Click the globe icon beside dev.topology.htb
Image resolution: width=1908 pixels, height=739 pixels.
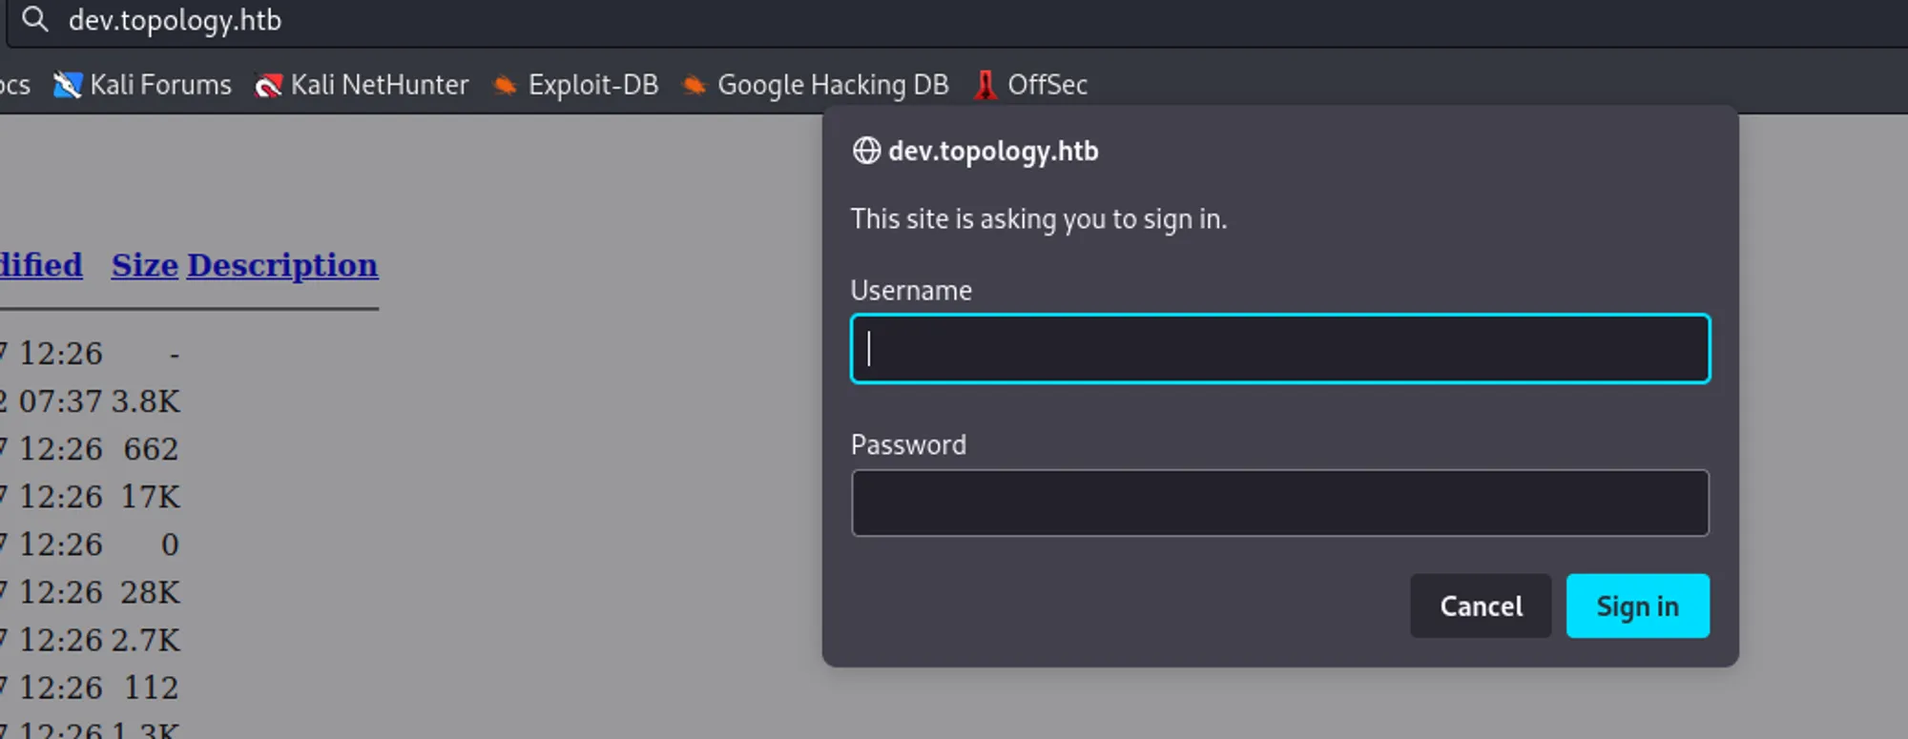[x=866, y=151]
